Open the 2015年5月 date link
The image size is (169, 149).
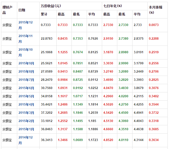point(26,96)
